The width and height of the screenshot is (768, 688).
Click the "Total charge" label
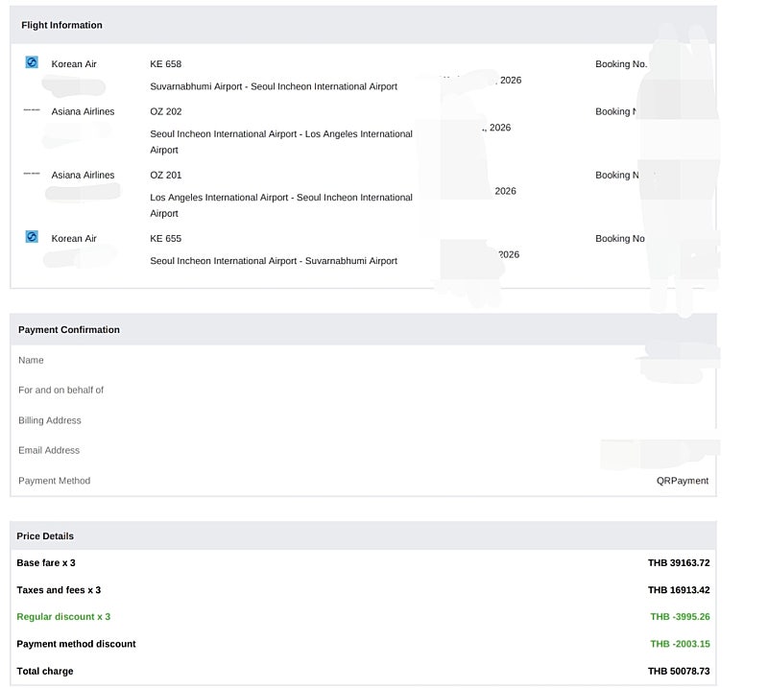(45, 671)
